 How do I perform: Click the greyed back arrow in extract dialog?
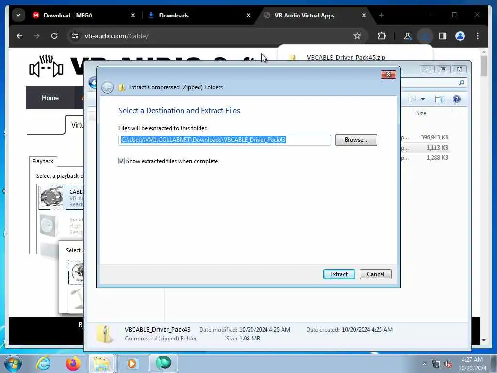pyautogui.click(x=107, y=87)
